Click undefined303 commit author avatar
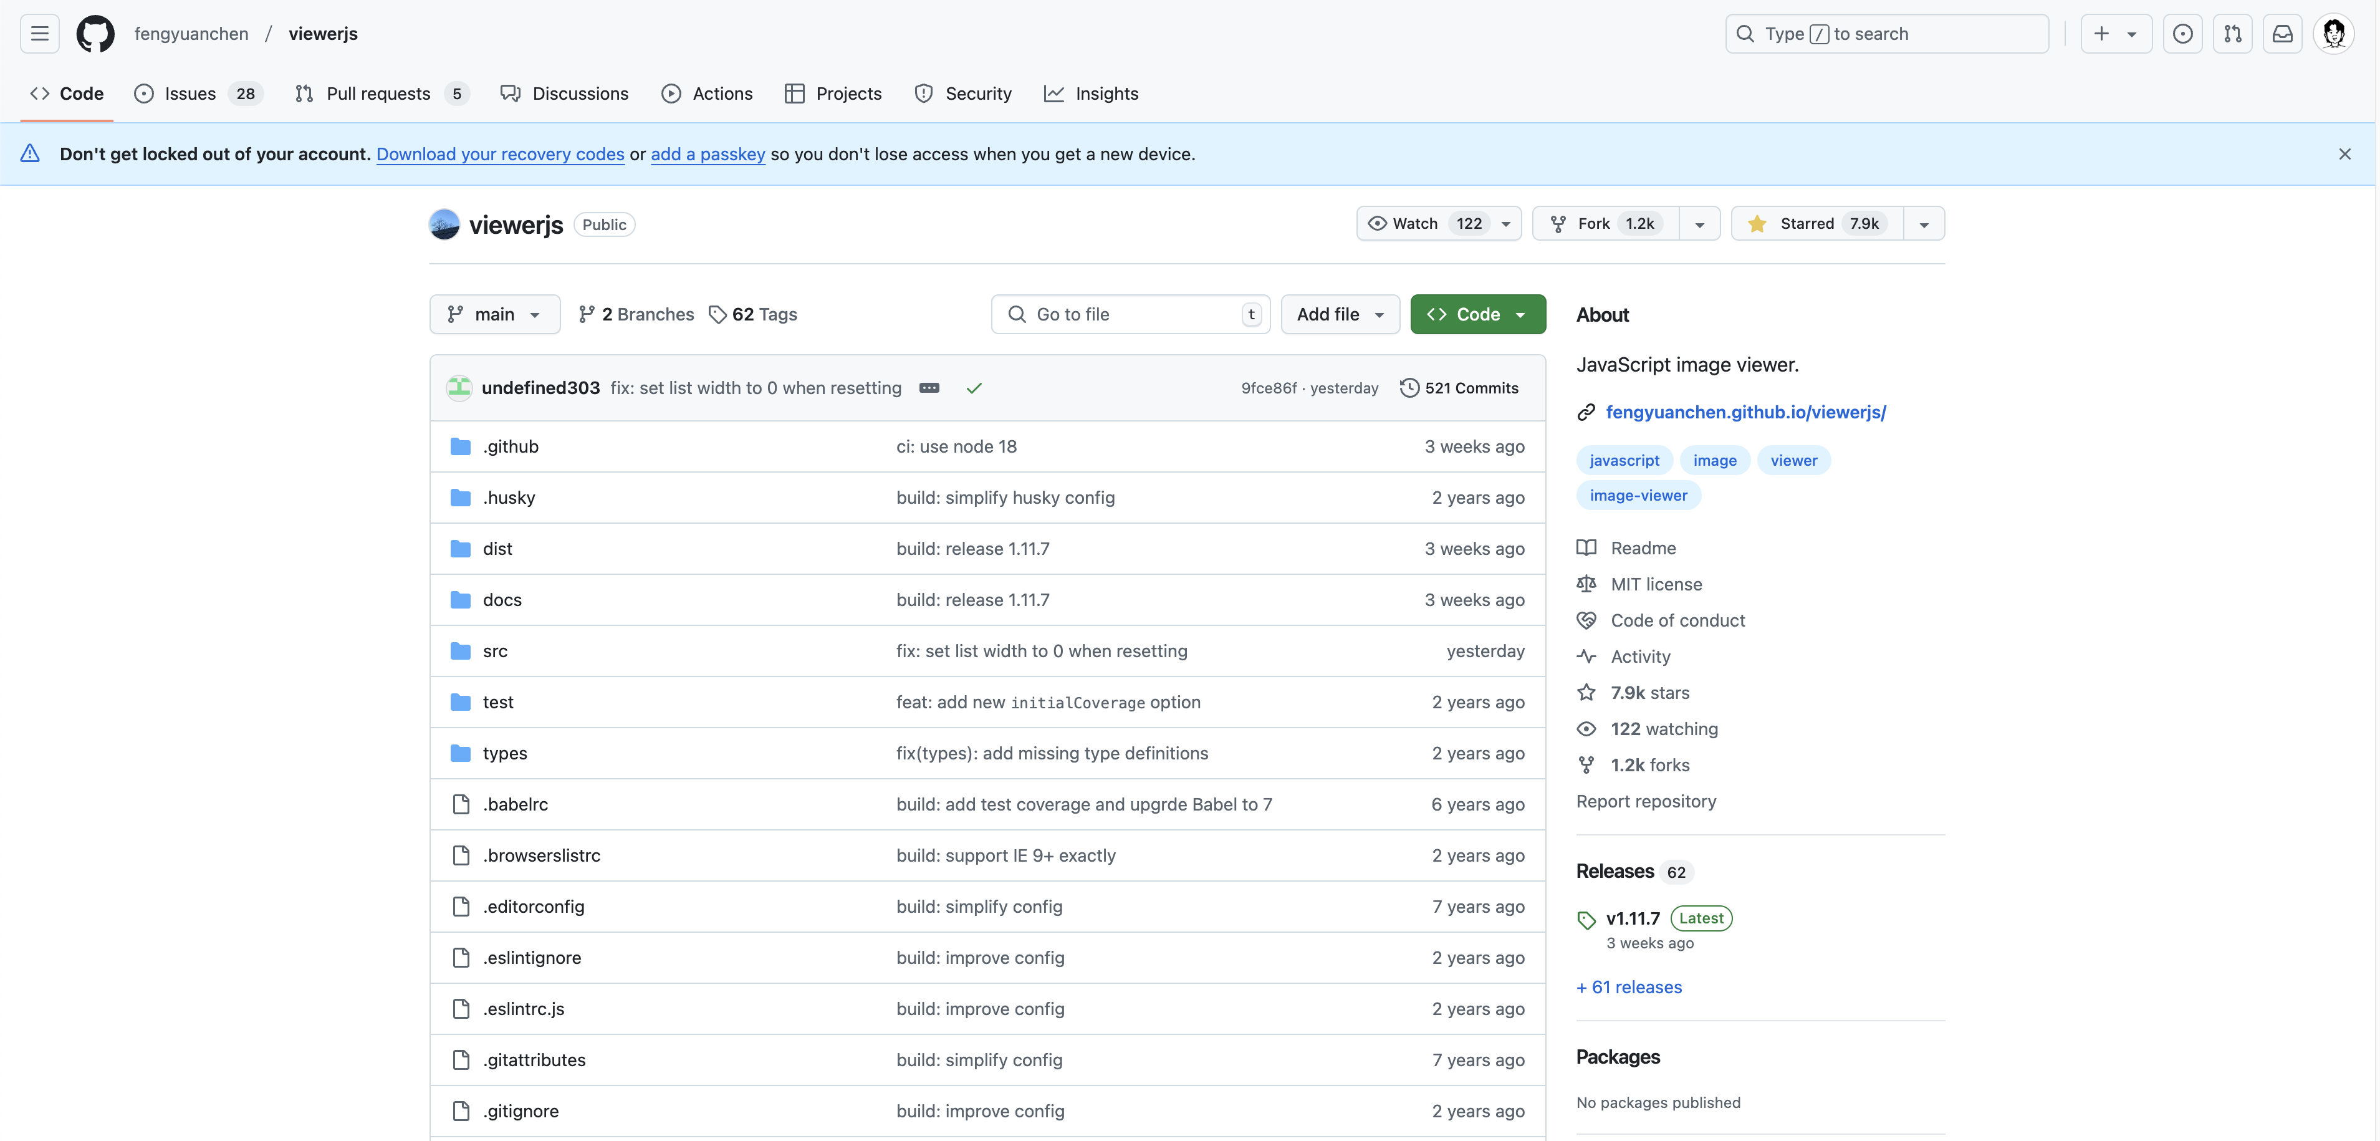Viewport: 2380px width, 1141px height. click(x=459, y=388)
